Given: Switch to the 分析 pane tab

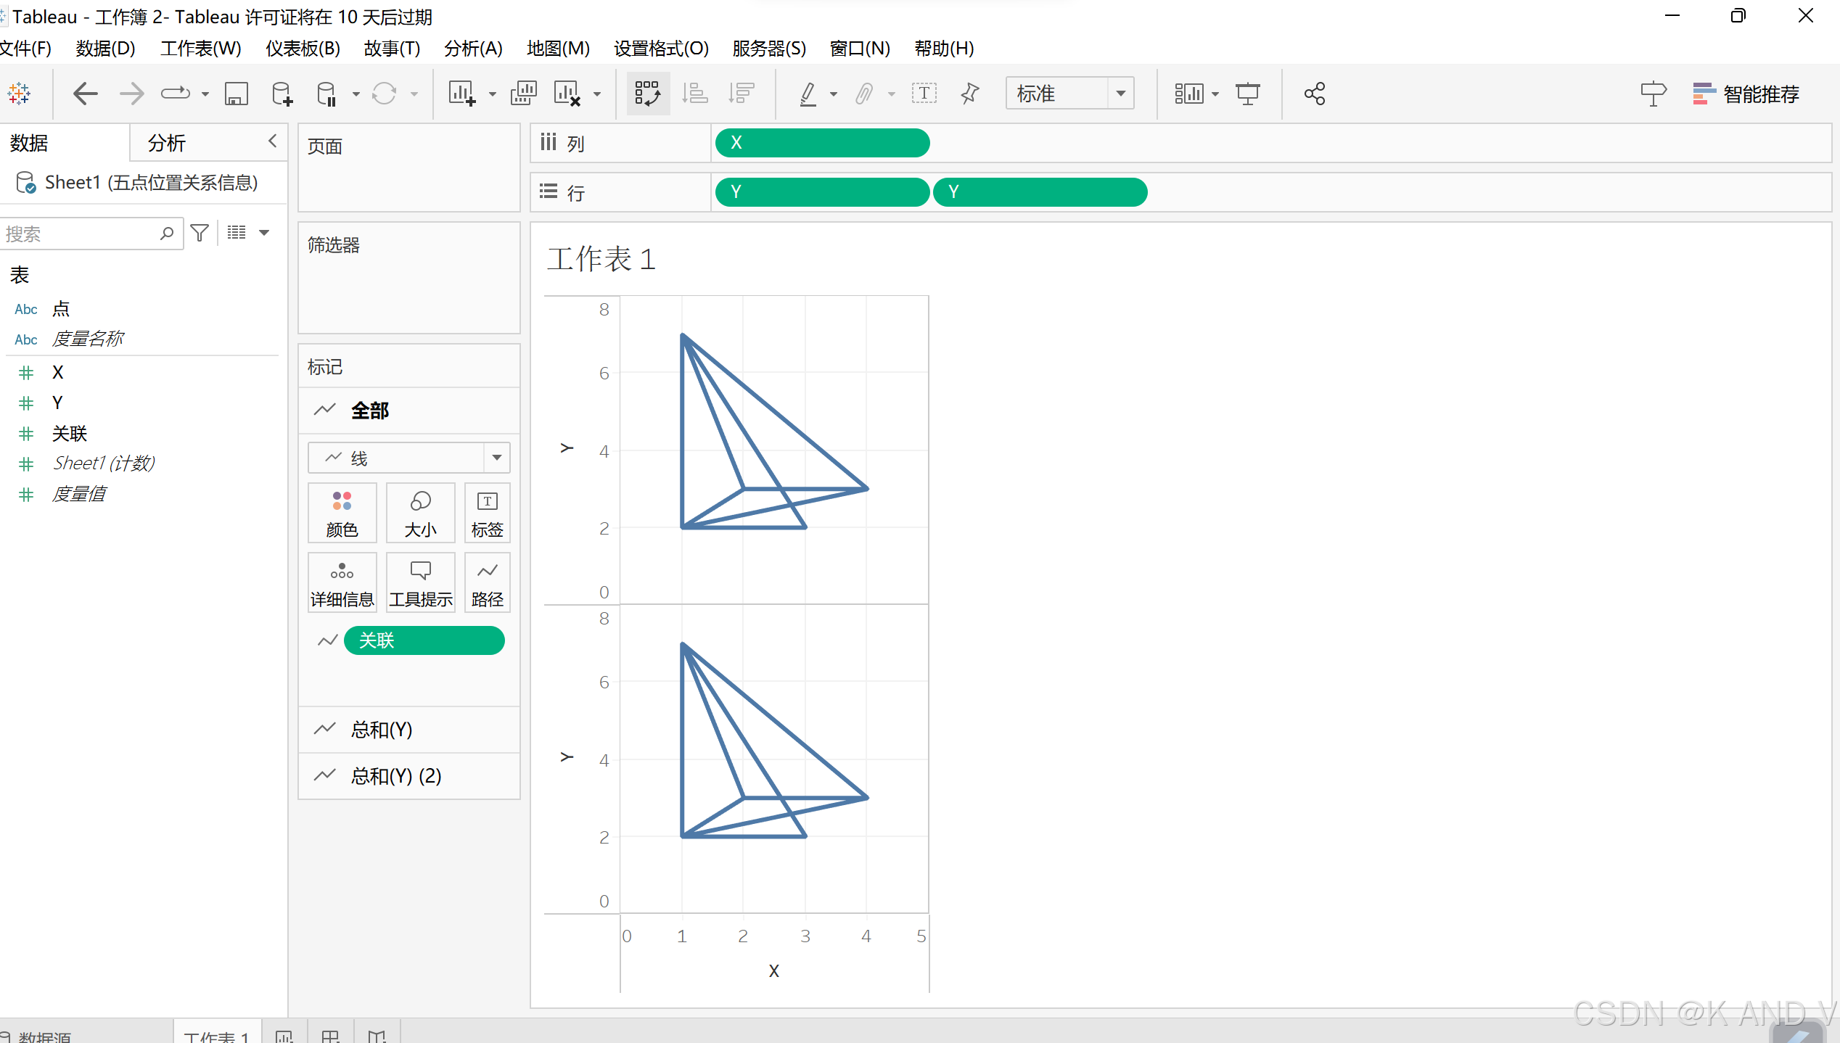Looking at the screenshot, I should [167, 143].
